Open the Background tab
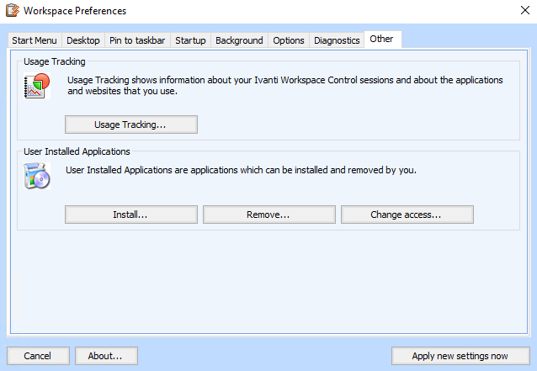This screenshot has width=537, height=371. [x=239, y=40]
